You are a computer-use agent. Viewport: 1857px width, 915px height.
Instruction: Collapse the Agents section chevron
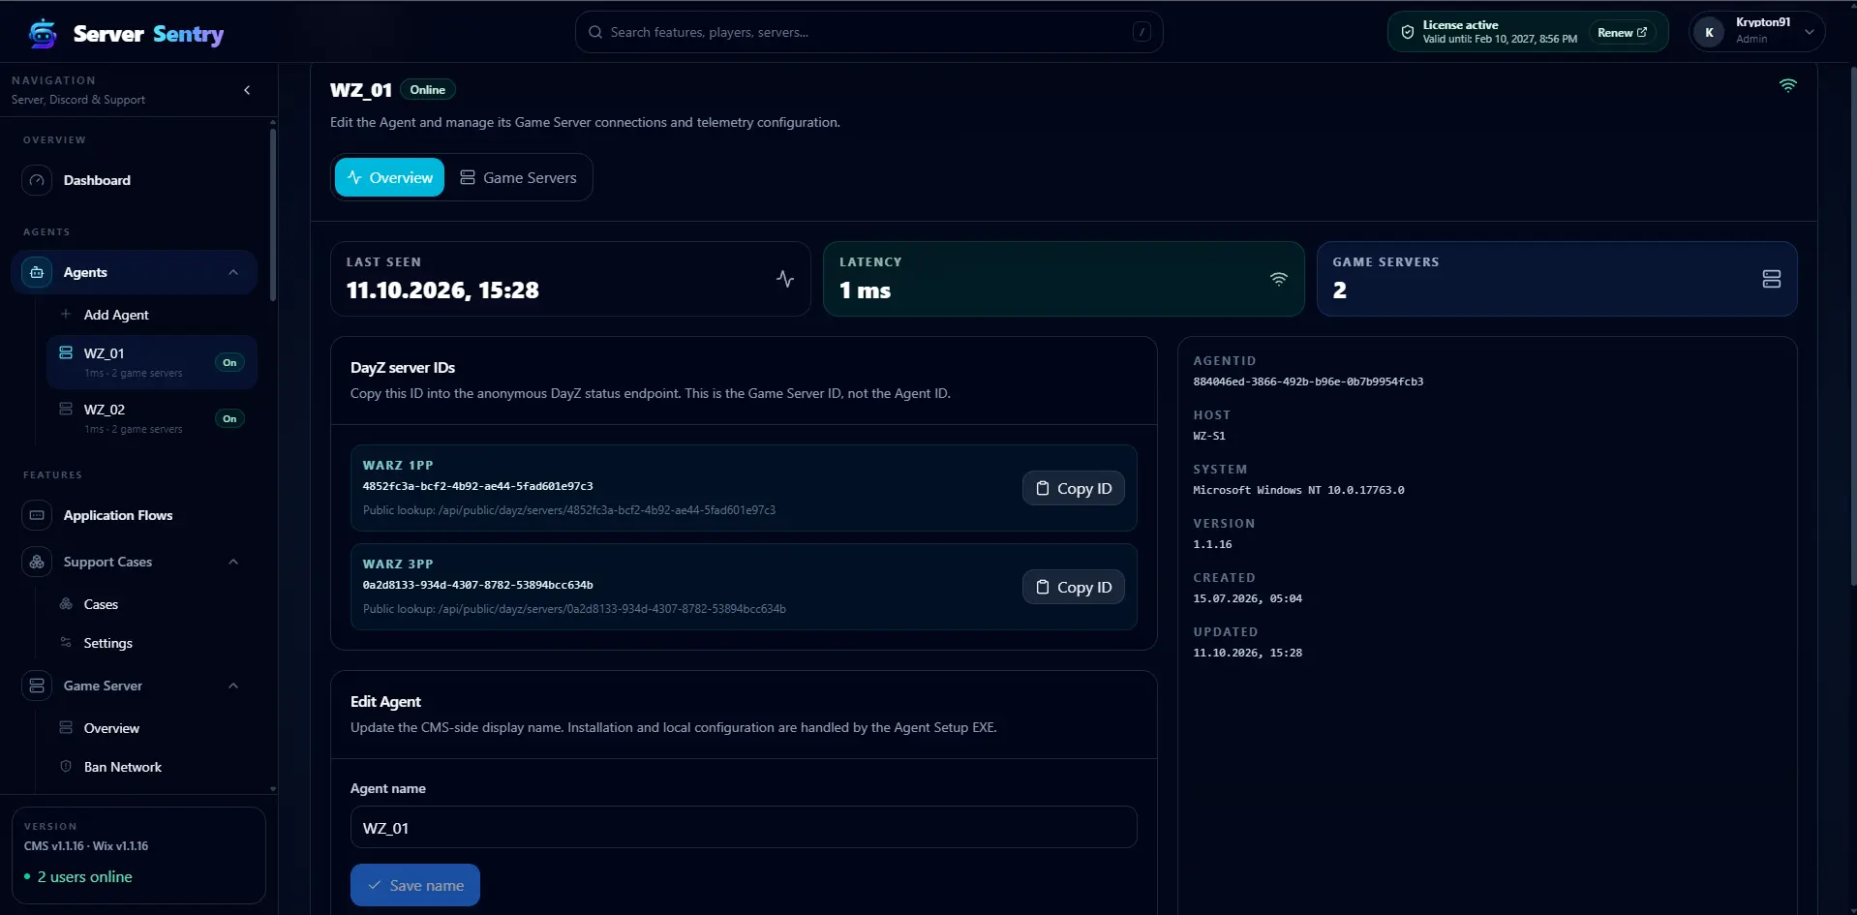click(233, 272)
